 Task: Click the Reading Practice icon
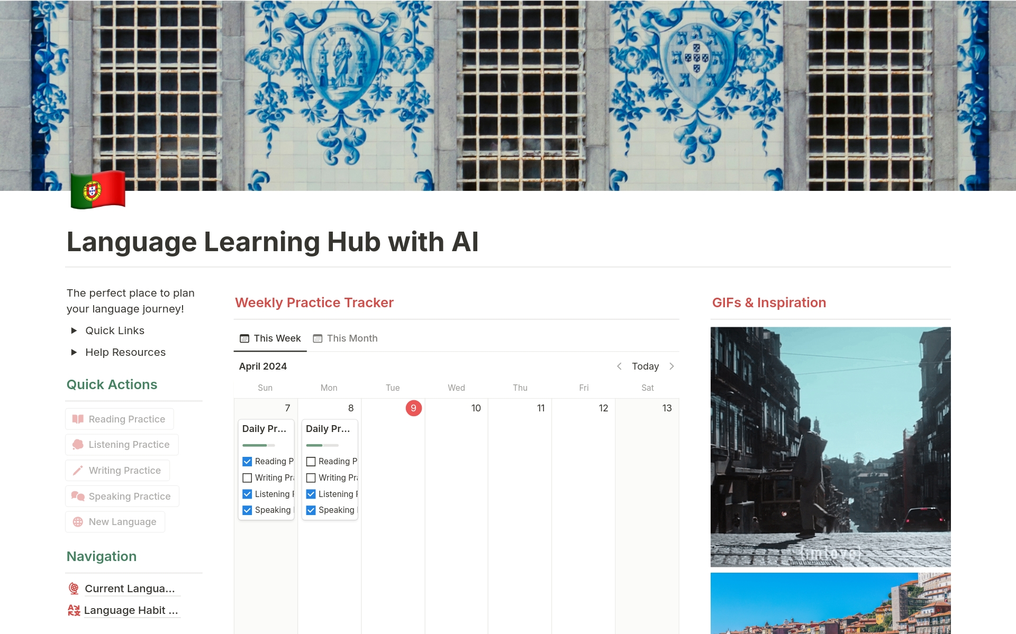pos(77,419)
